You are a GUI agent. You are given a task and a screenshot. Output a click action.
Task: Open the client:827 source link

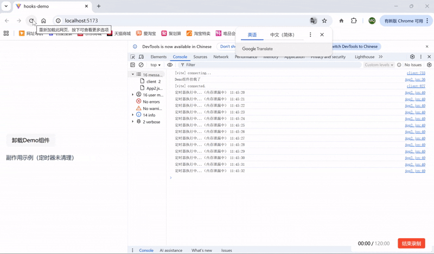(x=416, y=86)
